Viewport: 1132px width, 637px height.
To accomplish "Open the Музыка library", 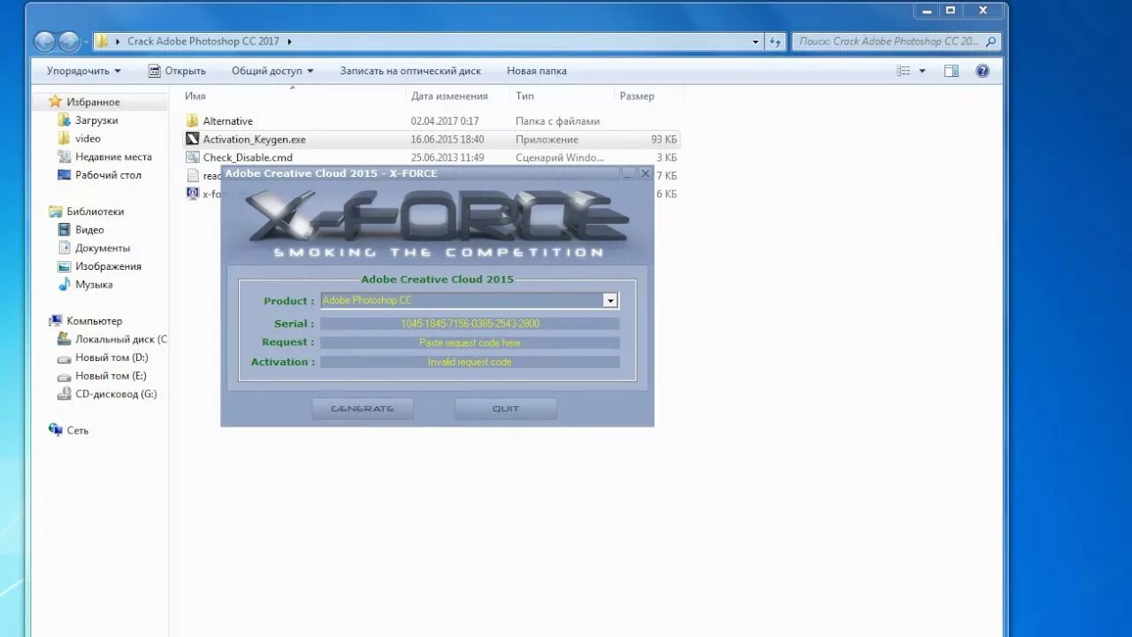I will pyautogui.click(x=94, y=285).
